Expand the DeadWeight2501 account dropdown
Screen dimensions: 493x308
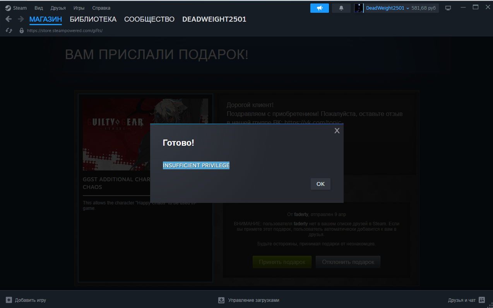(x=388, y=8)
